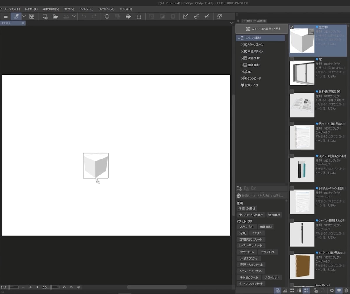Open the CLIP STUDIO launcher icon
Image resolution: width=350 pixels, height=294 pixels.
32,16
